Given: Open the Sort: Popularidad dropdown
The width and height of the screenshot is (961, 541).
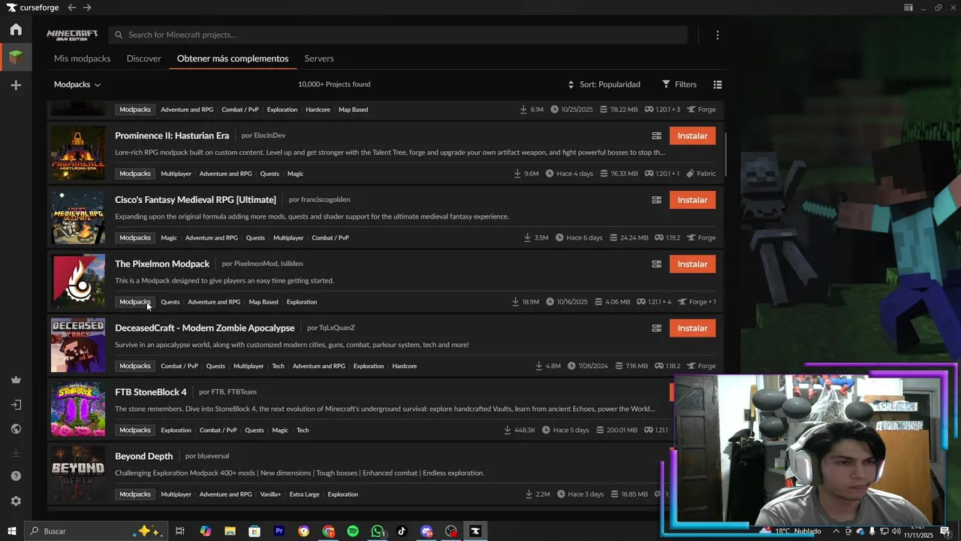Looking at the screenshot, I should [x=604, y=85].
